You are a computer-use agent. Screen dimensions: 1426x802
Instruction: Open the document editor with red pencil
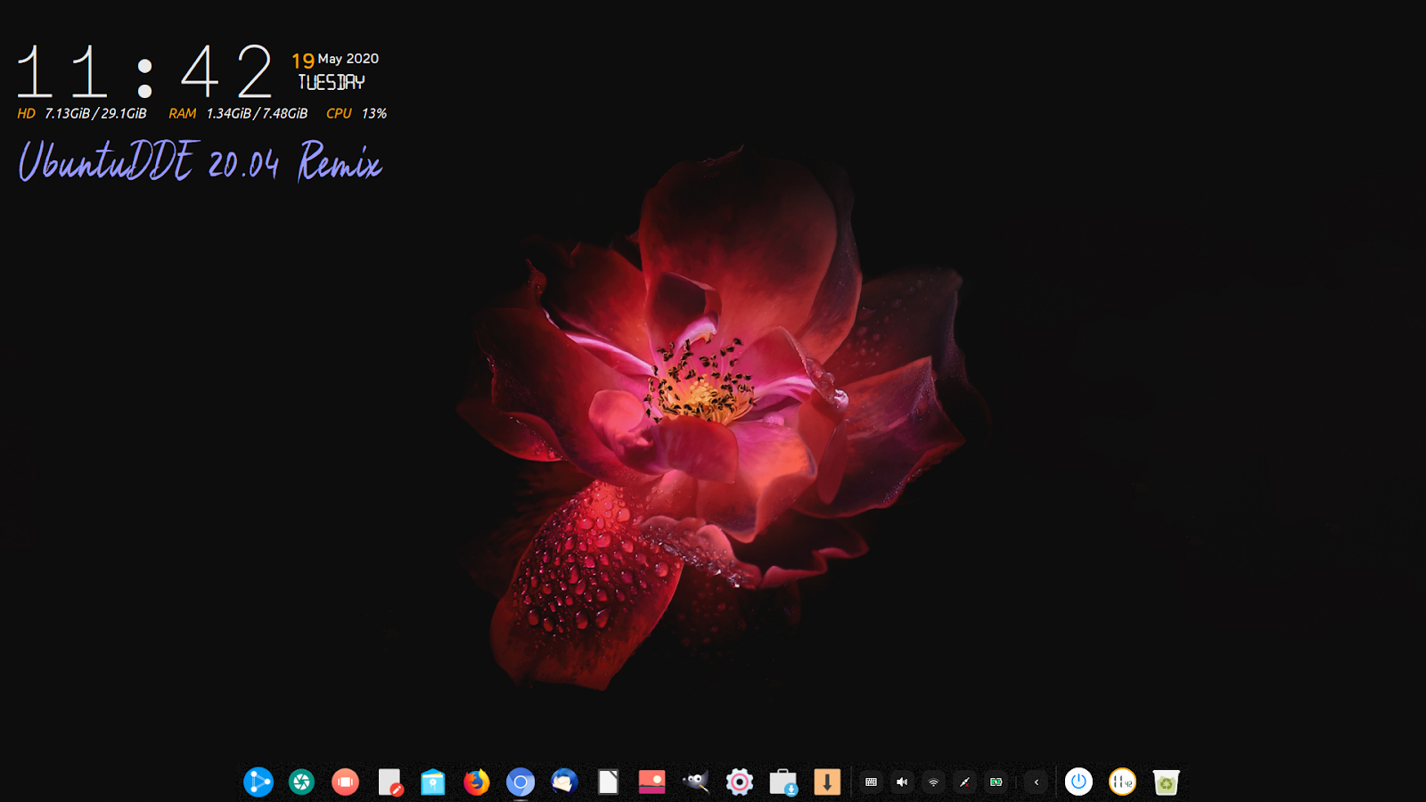(389, 782)
